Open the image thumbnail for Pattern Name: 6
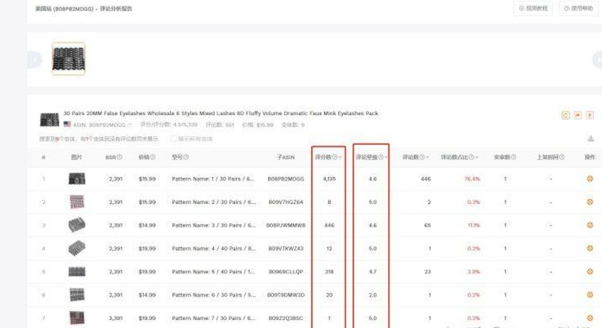The image size is (602, 328). [77, 294]
